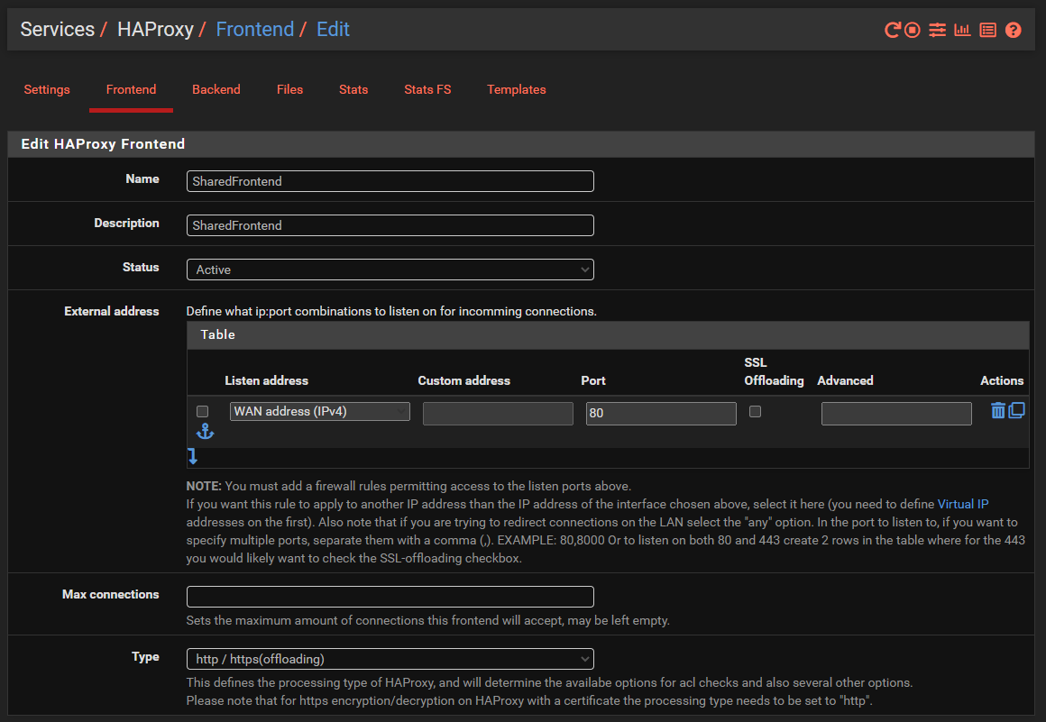Open the Listen address dropdown
This screenshot has height=722, width=1046.
[319, 411]
